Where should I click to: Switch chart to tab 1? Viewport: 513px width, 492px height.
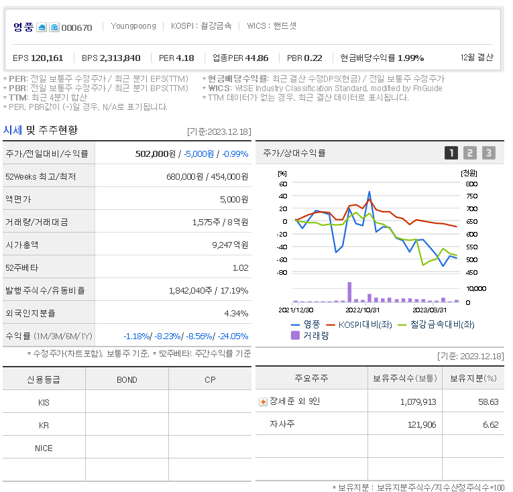coord(451,153)
